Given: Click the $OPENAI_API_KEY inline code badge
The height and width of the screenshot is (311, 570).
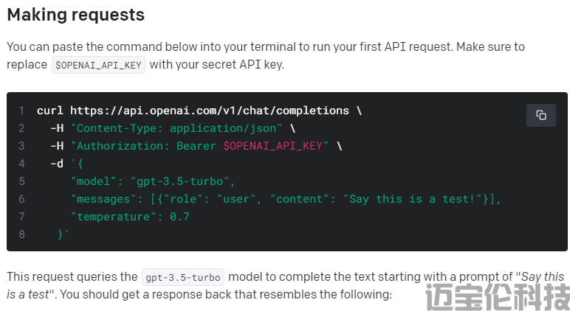Looking at the screenshot, I should tap(98, 65).
